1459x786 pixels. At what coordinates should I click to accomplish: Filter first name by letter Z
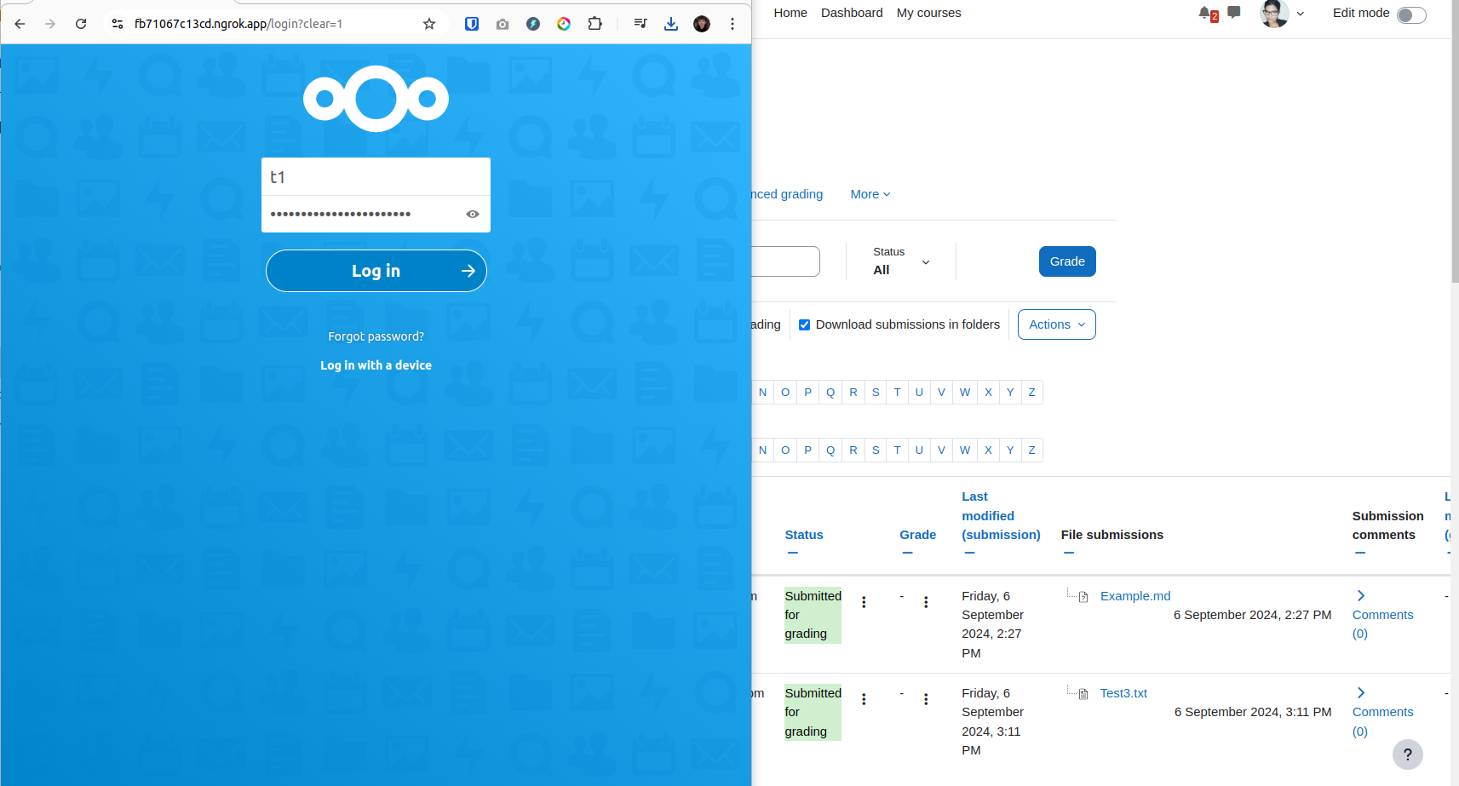[x=1031, y=392]
